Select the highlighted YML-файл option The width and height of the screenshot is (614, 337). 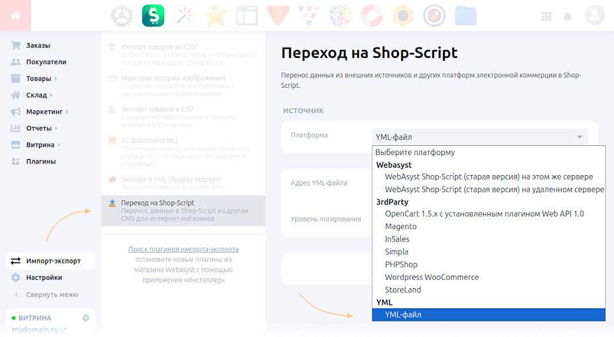[403, 315]
